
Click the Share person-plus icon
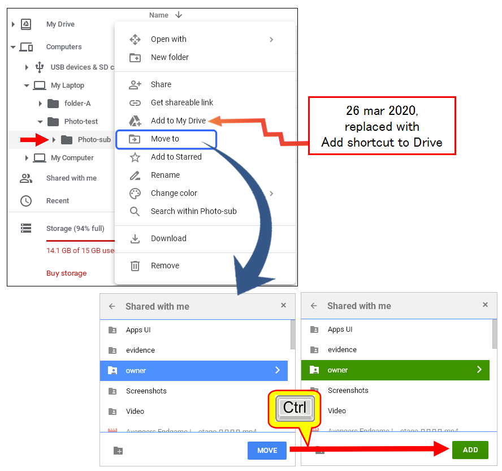[x=135, y=85]
